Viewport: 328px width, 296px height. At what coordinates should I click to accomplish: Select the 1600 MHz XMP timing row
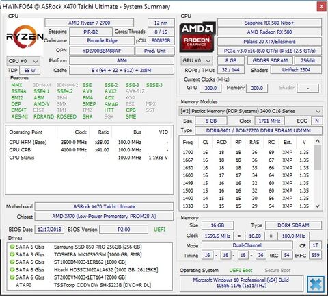(246, 175)
